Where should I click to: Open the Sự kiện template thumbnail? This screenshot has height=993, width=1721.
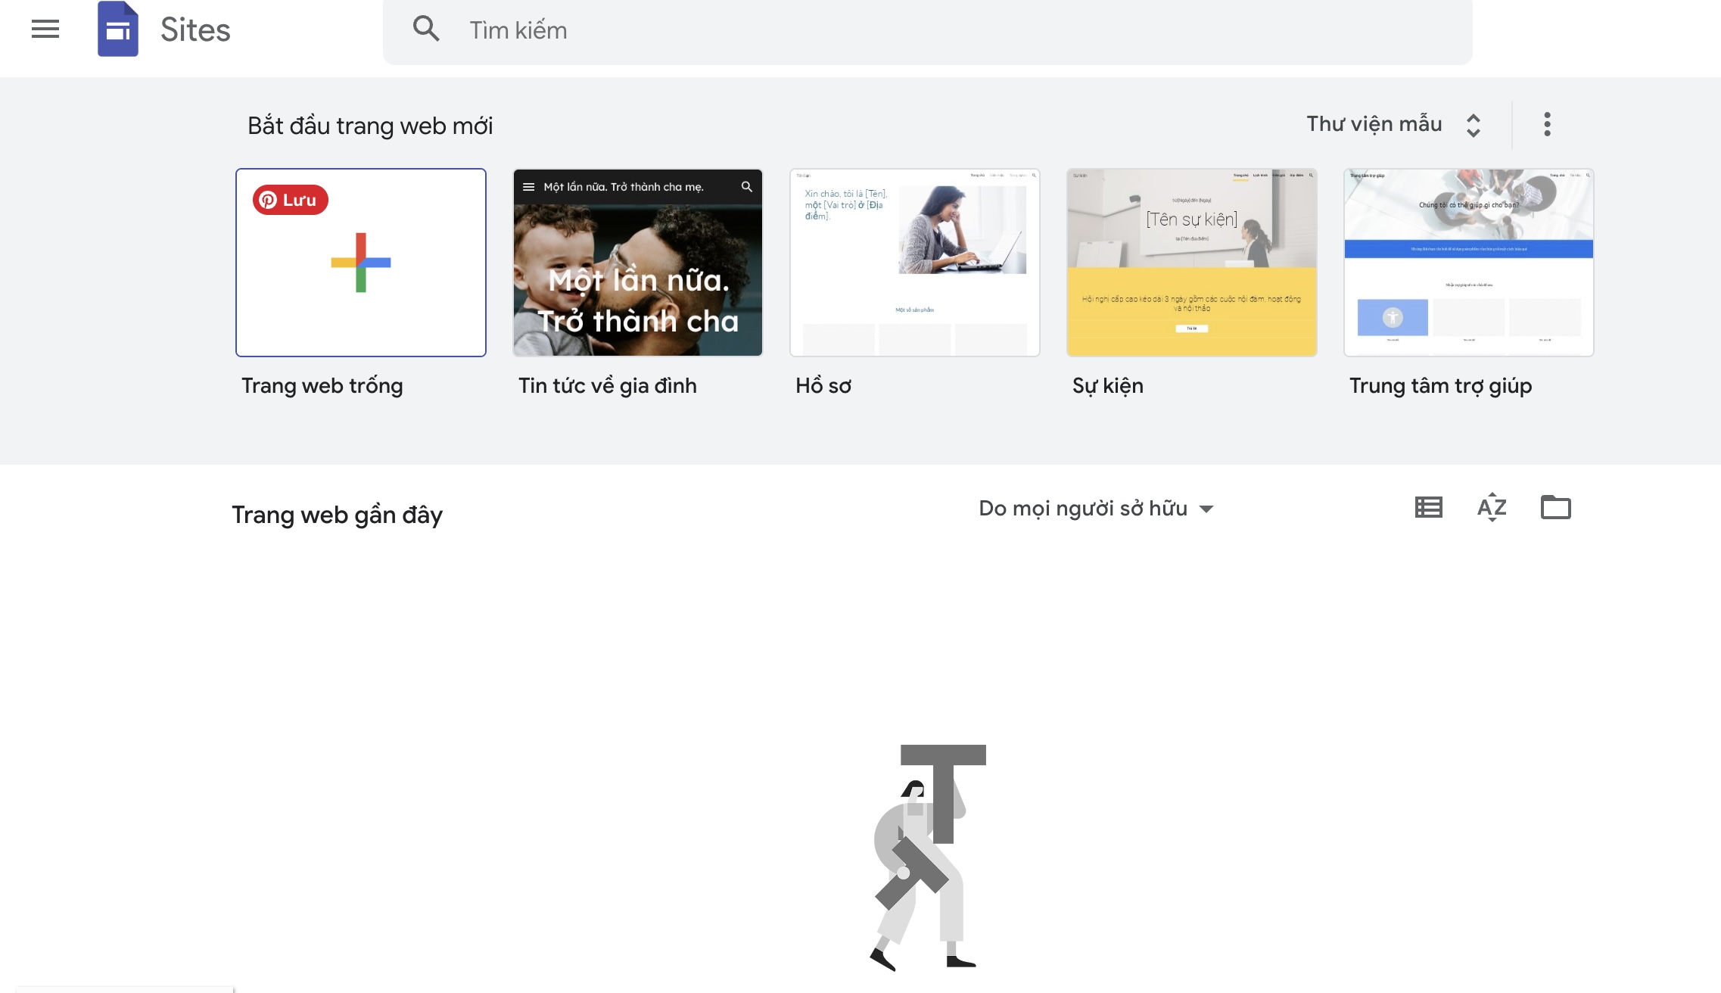point(1192,263)
